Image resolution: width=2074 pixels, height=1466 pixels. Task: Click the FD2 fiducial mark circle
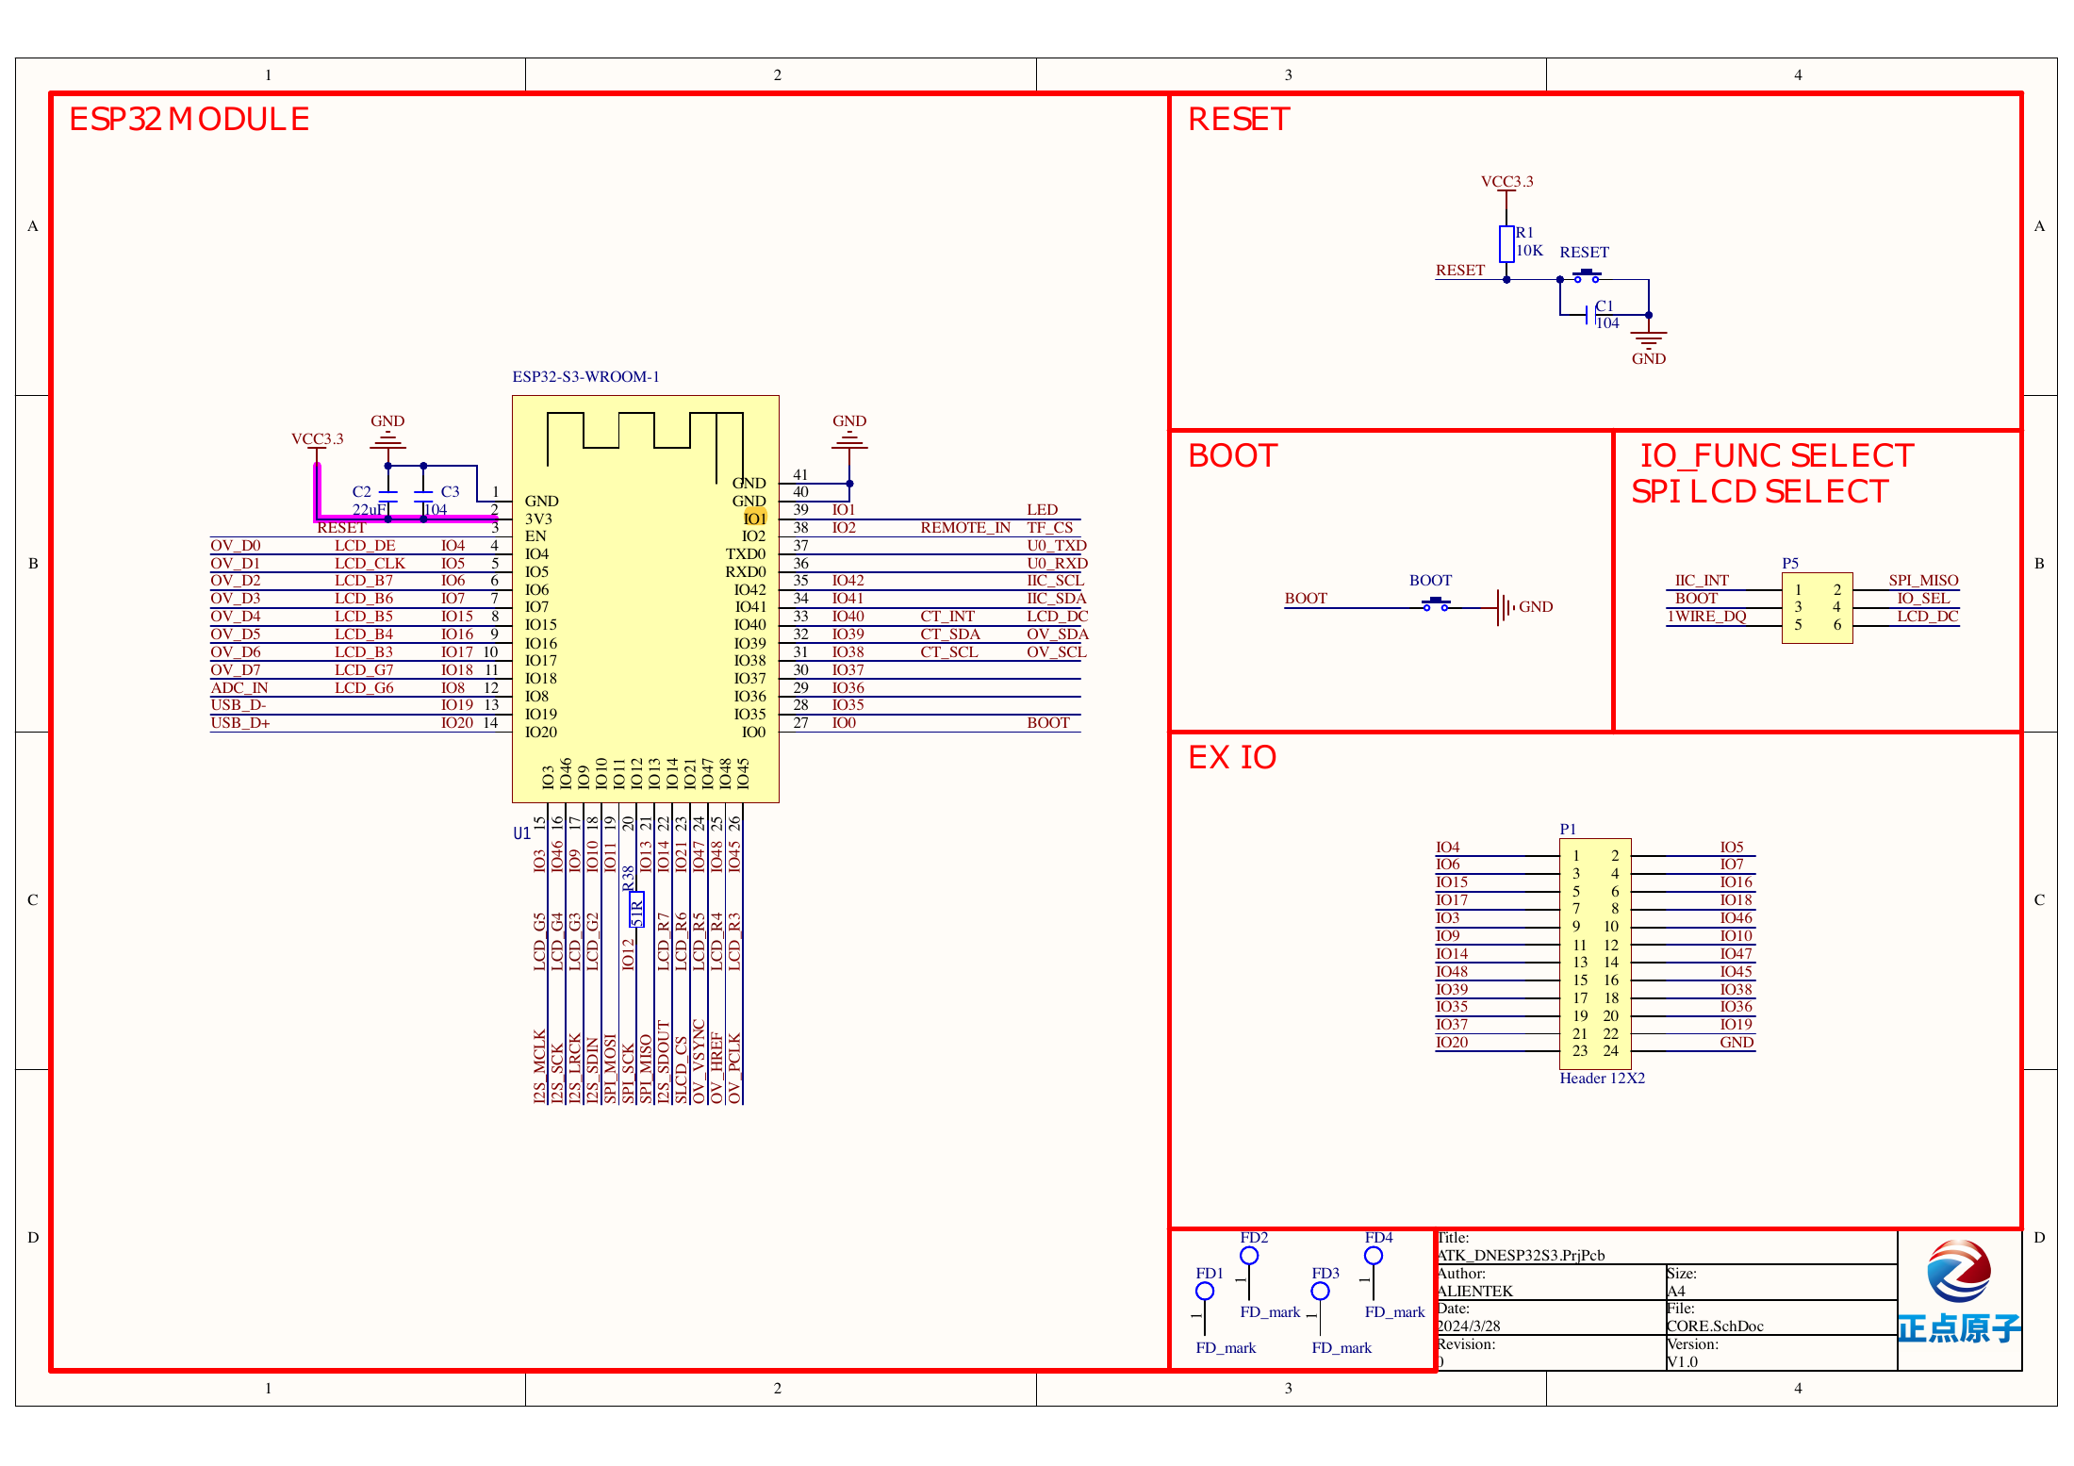tap(1249, 1256)
